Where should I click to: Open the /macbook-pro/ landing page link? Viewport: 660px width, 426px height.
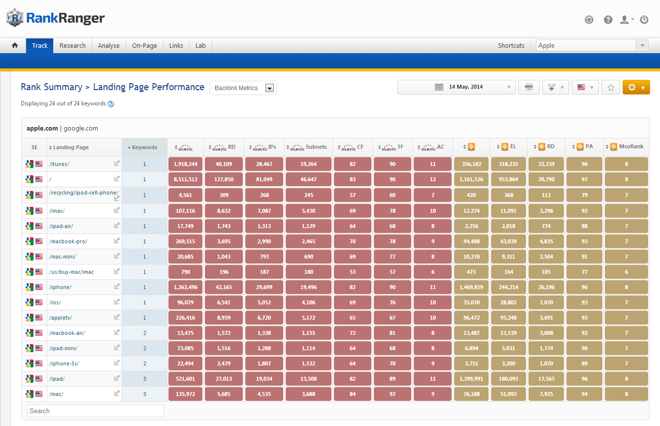[x=68, y=241]
